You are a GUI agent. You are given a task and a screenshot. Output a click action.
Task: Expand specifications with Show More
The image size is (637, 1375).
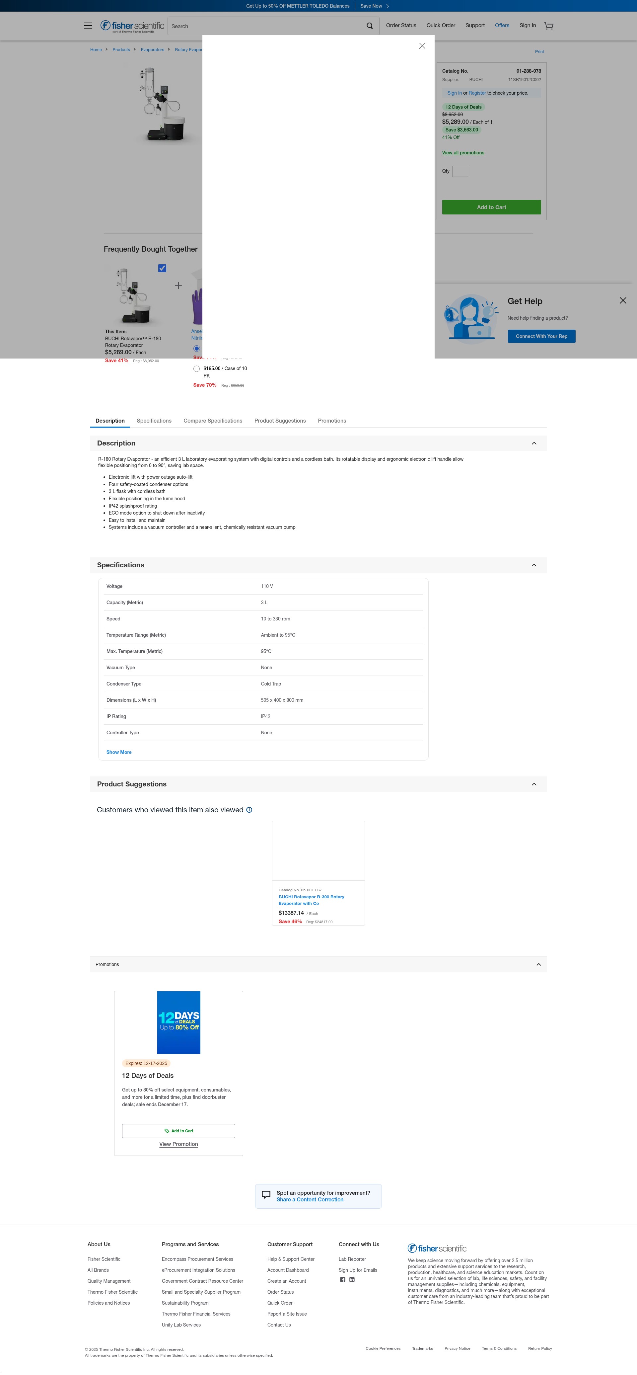pos(119,752)
